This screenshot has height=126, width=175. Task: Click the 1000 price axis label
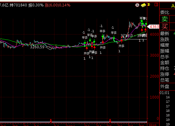[x=154, y=97]
